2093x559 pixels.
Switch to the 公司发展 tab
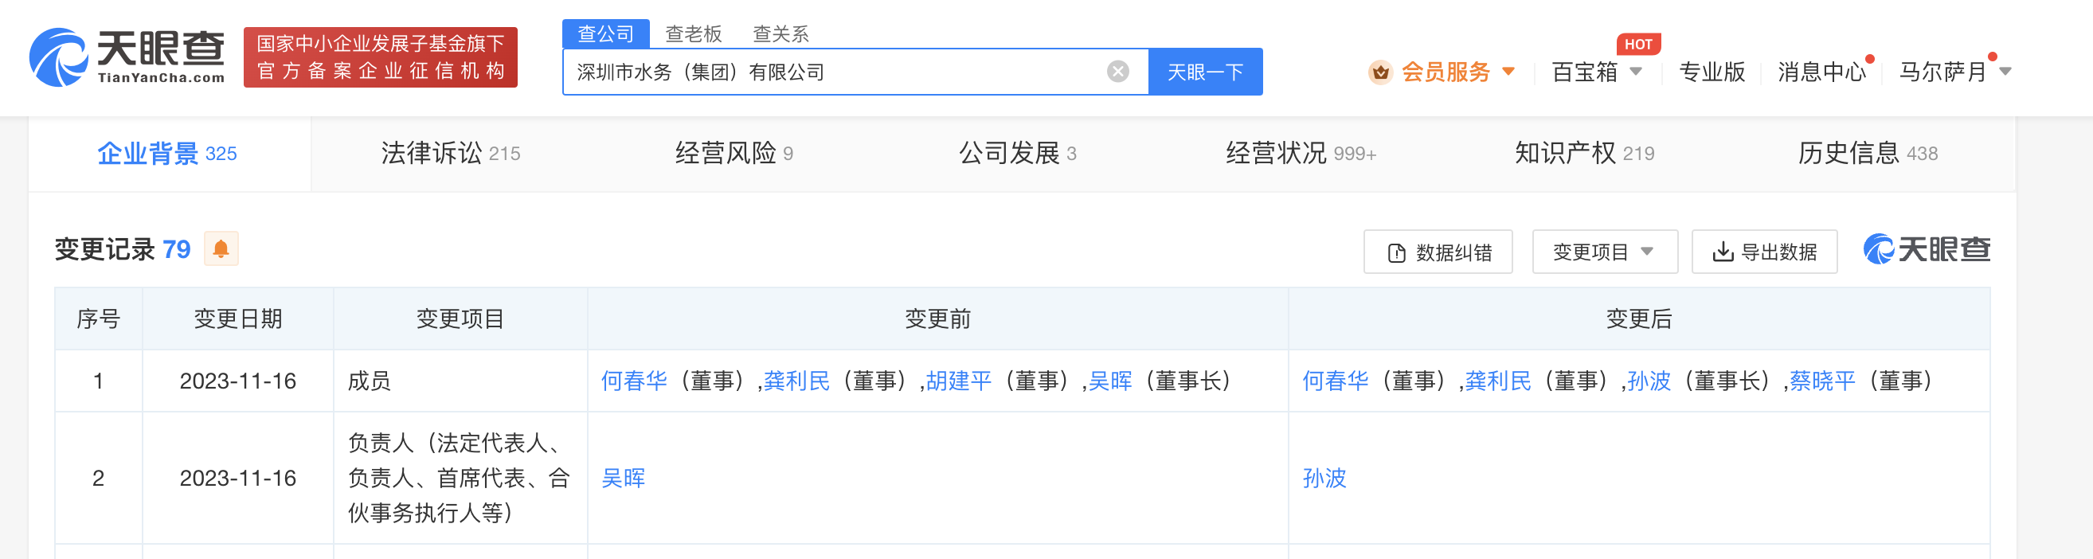coord(1017,153)
